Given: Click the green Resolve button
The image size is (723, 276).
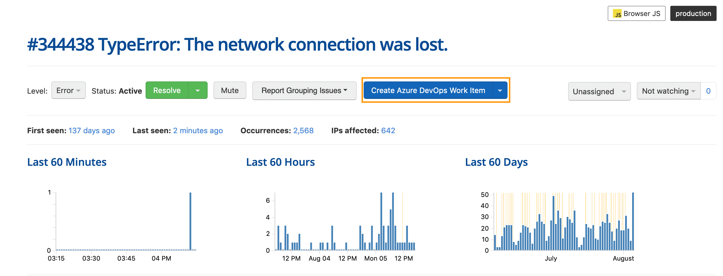Looking at the screenshot, I should pyautogui.click(x=167, y=90).
